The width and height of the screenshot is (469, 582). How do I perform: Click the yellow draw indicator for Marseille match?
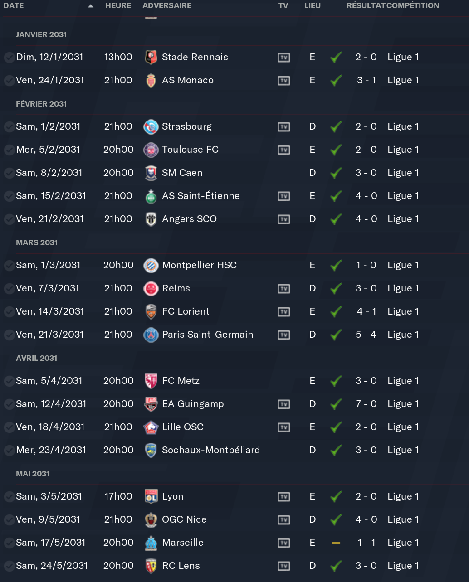pyautogui.click(x=336, y=543)
